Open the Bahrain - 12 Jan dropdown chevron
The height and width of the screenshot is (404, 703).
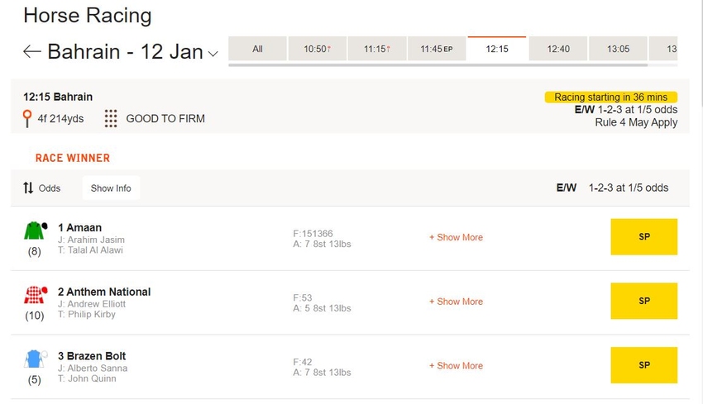coord(213,54)
